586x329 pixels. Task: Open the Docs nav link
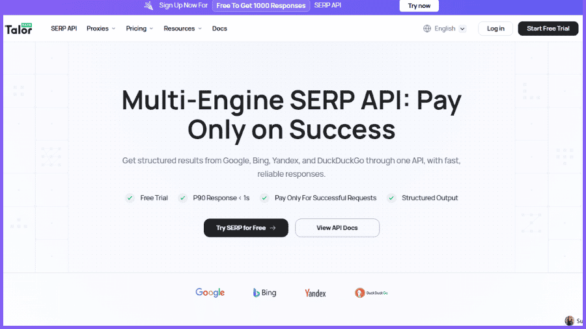tap(219, 29)
